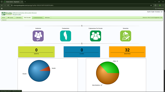The width and height of the screenshot is (165, 92).
Task: Click the Grupos count card
Action: tap(36, 52)
